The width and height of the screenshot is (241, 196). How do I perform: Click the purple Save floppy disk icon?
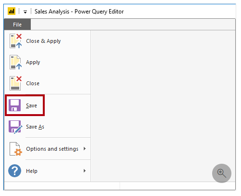[x=14, y=105]
